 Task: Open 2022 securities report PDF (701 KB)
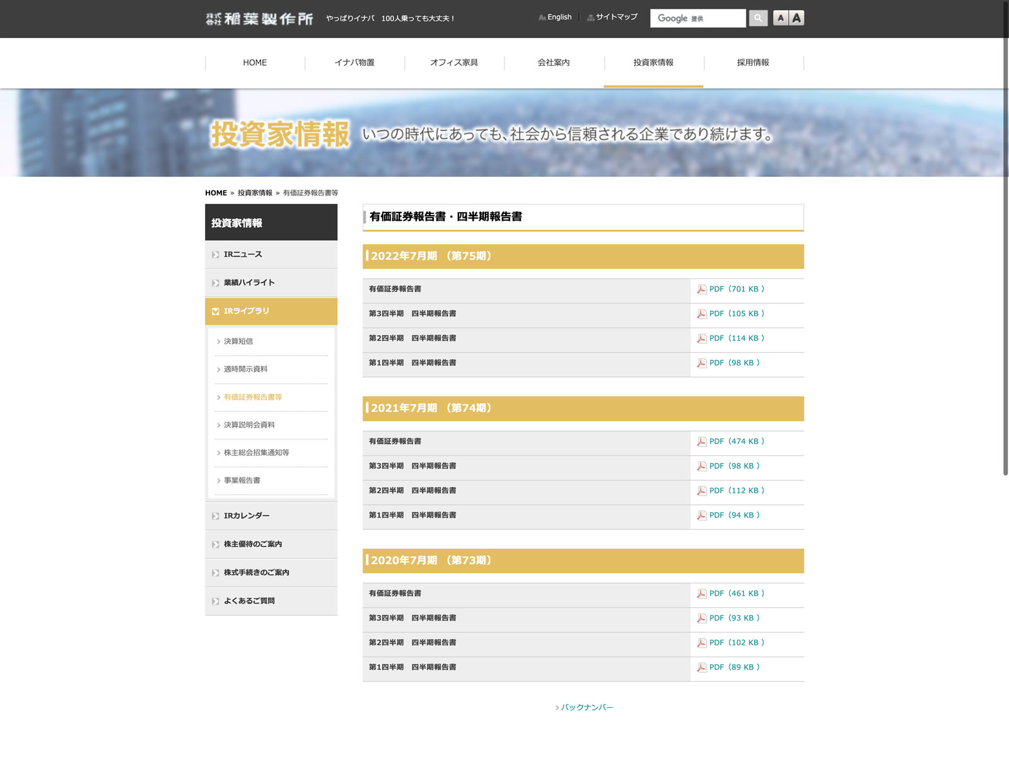[x=736, y=289]
